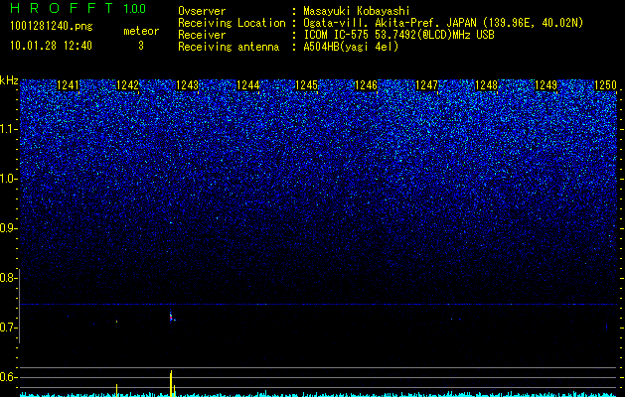
Task: Click the 1.1 kHz frequency label
Action: tap(8, 129)
